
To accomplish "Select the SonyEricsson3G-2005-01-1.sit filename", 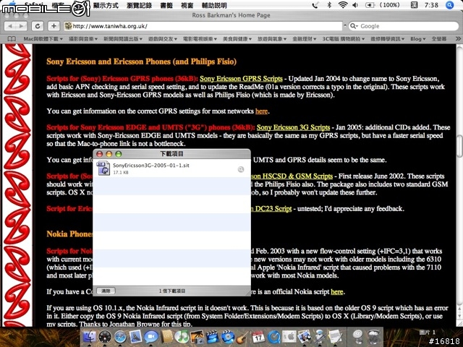I will pos(151,166).
